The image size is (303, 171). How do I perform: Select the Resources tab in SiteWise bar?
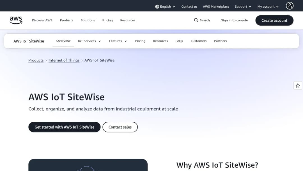pyautogui.click(x=160, y=41)
